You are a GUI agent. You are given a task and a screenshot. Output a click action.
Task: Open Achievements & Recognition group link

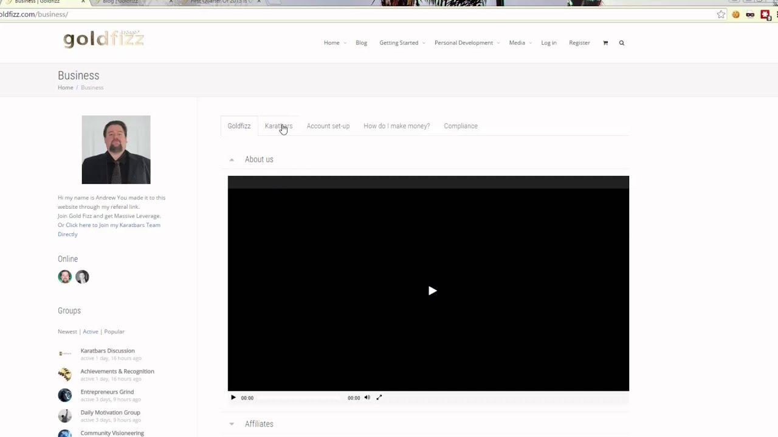117,371
